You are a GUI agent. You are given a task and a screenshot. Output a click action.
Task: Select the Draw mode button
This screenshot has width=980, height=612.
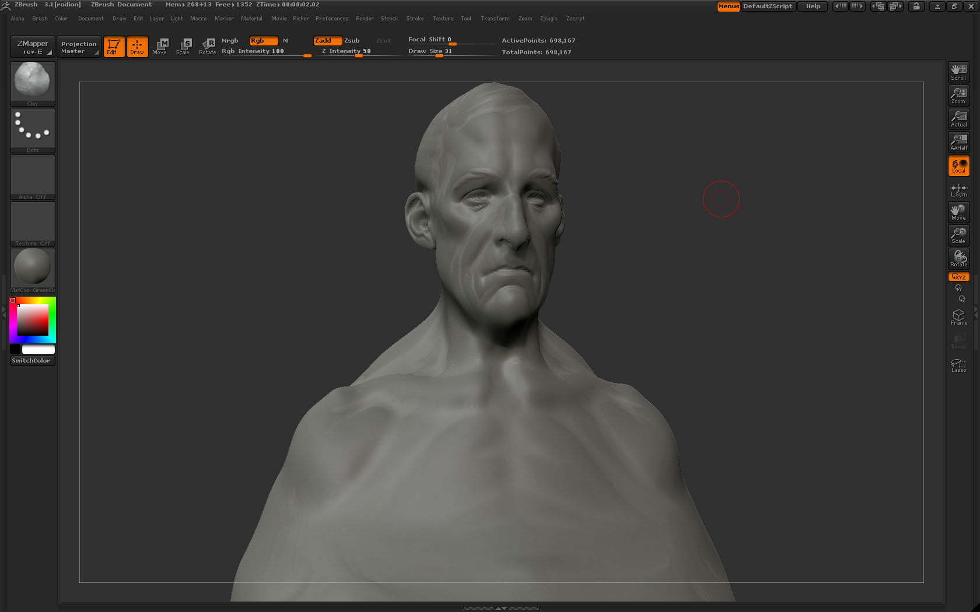tap(137, 47)
